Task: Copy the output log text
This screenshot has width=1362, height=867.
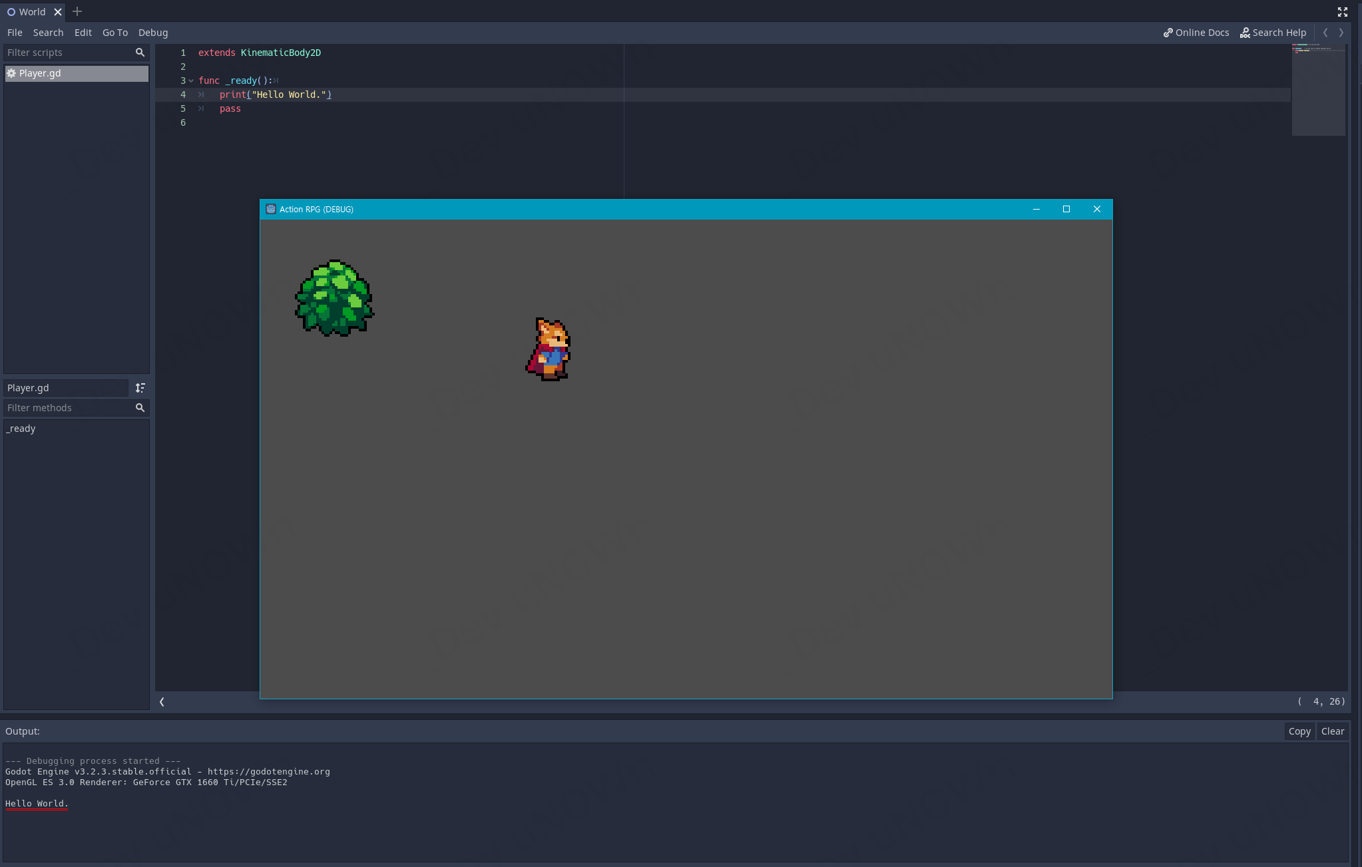Action: pyautogui.click(x=1299, y=731)
